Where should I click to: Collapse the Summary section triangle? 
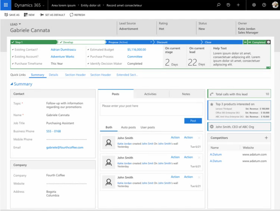[11, 84]
